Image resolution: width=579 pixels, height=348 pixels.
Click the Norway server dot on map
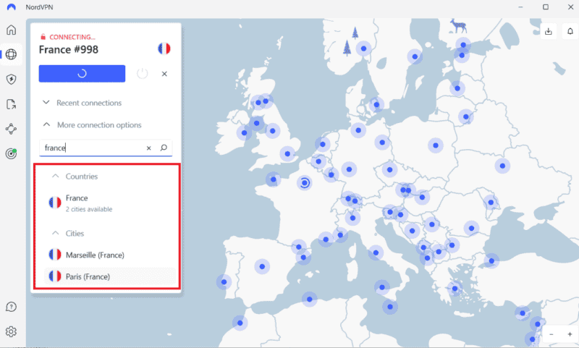tap(364, 48)
